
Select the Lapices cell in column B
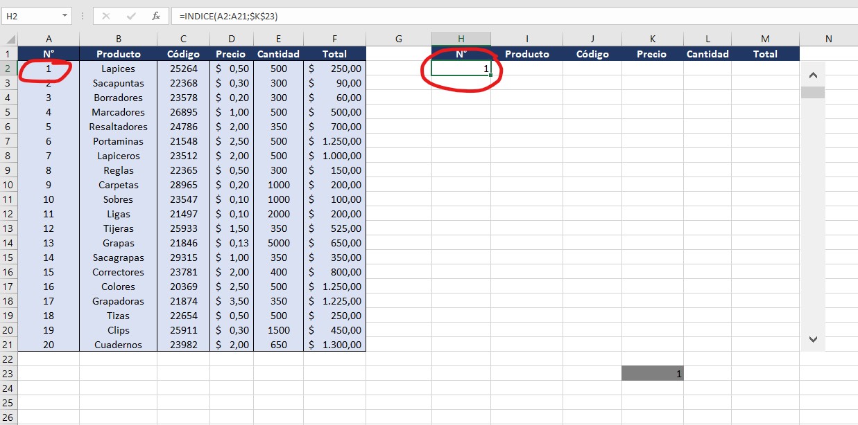tap(118, 69)
